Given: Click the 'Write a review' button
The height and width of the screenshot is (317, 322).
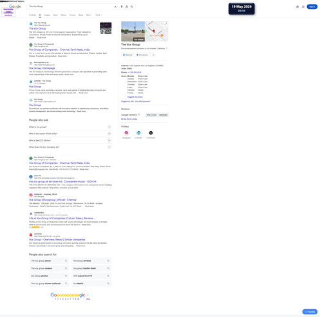Looking at the screenshot, I should click(x=151, y=115).
